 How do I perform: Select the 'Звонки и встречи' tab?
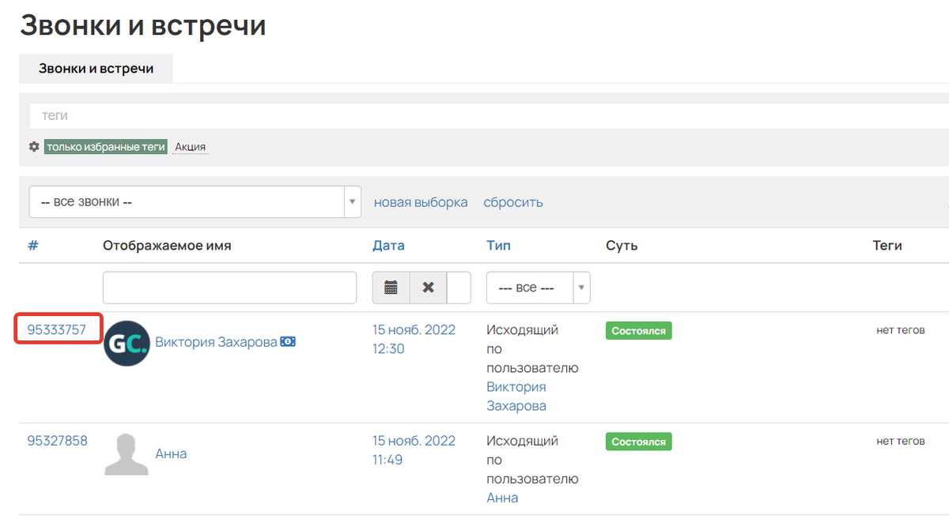pos(96,69)
